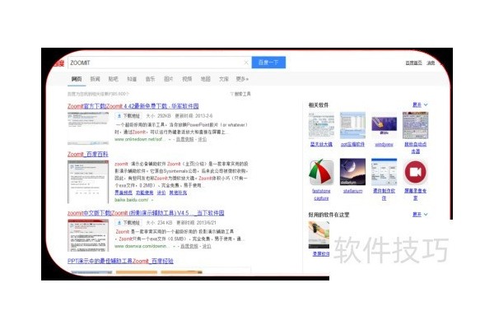The image size is (494, 329).
Task: Expand 展开 next to 好用的软件在这里
Action: coord(420,215)
